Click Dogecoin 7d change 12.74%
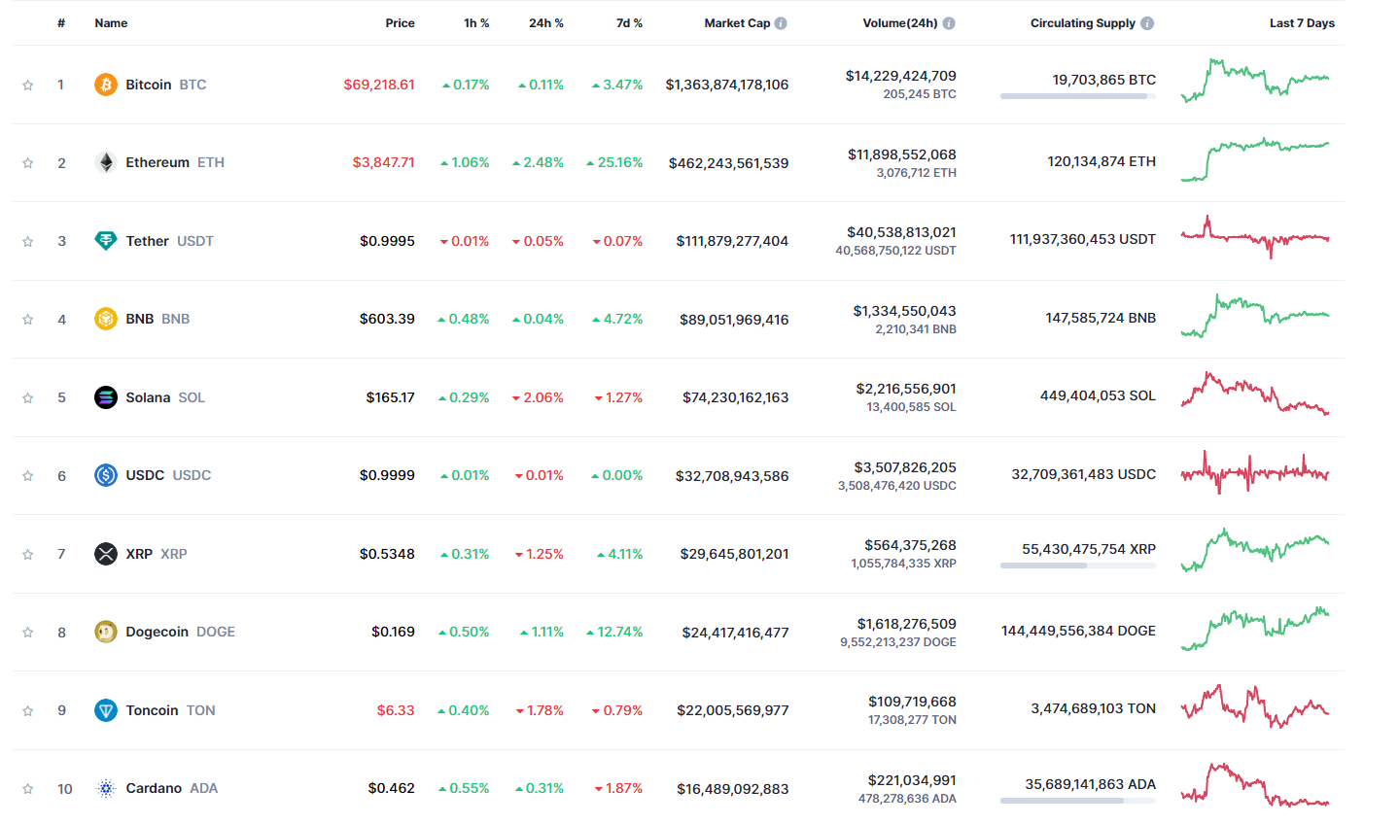Viewport: 1399px width, 824px height. (x=614, y=632)
